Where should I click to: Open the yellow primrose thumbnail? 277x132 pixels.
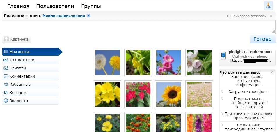click(107, 94)
